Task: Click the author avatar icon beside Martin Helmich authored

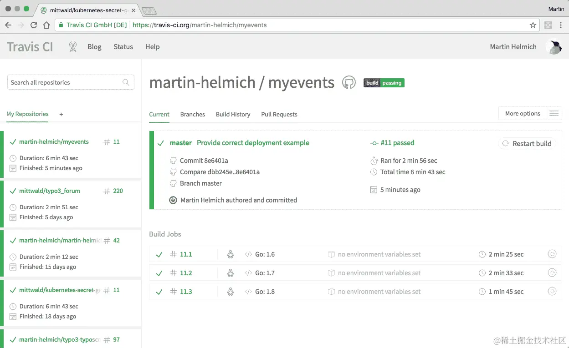Action: tap(173, 200)
